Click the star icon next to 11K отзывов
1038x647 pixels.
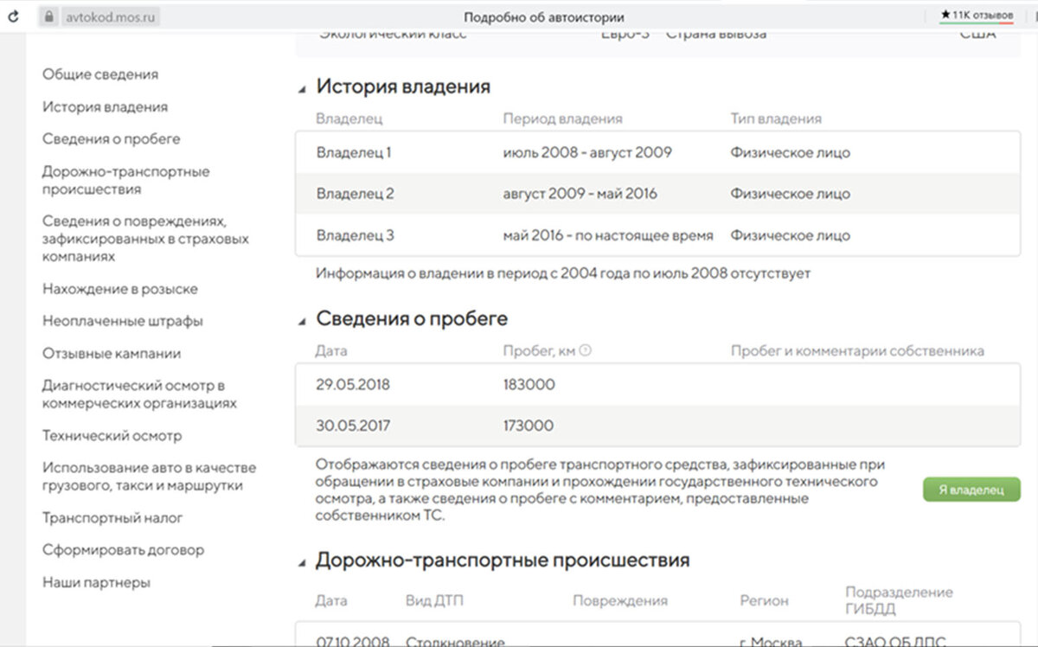click(945, 13)
